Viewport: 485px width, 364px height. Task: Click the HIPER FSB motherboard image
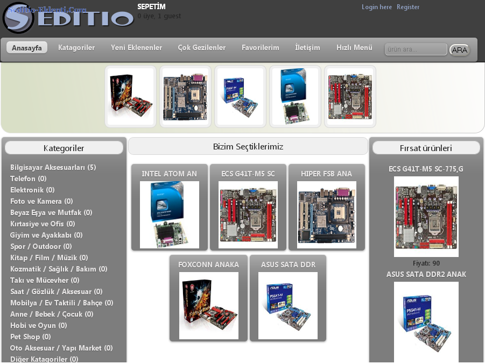click(x=327, y=215)
